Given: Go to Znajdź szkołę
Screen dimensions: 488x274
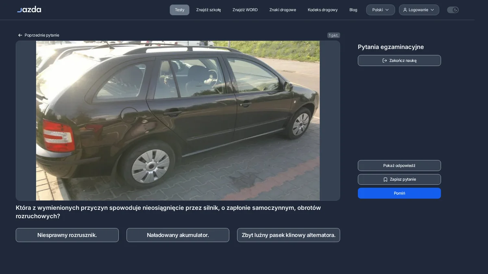Looking at the screenshot, I should coord(209,10).
